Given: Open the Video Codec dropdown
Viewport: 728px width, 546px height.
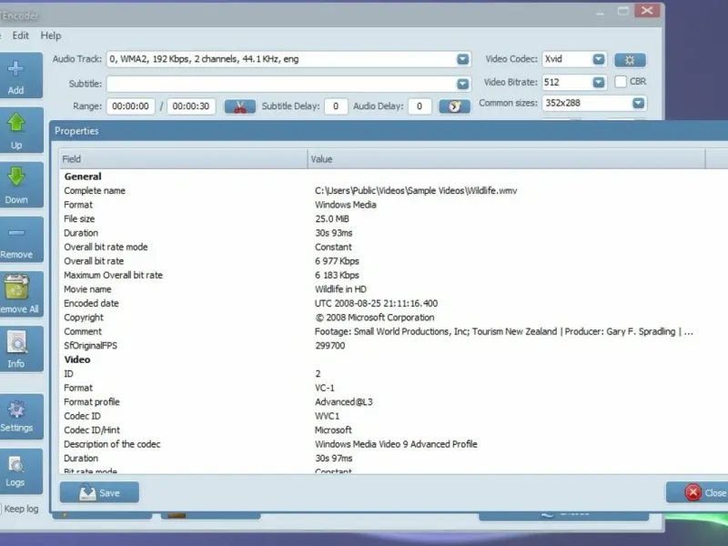Looking at the screenshot, I should (x=599, y=59).
